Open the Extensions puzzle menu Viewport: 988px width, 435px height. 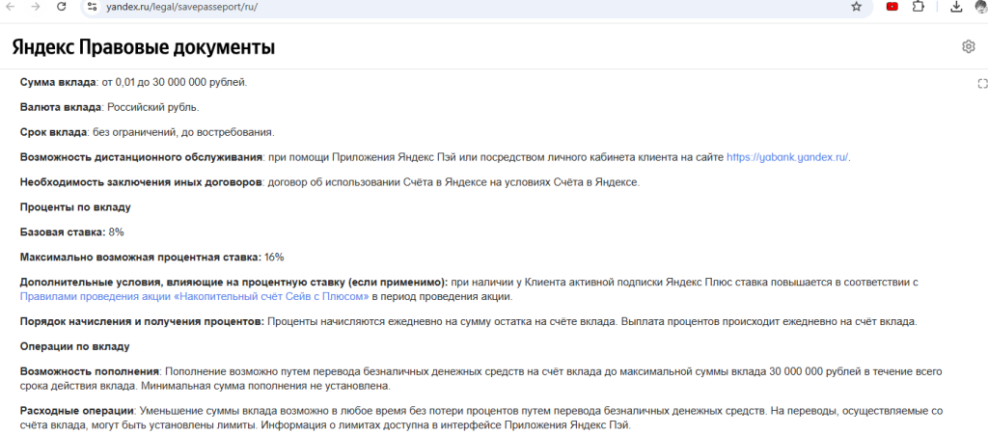click(x=918, y=7)
